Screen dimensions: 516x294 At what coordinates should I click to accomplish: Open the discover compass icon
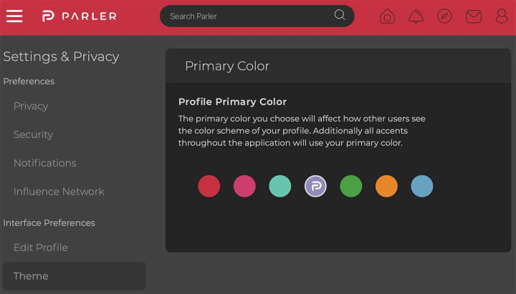click(444, 16)
